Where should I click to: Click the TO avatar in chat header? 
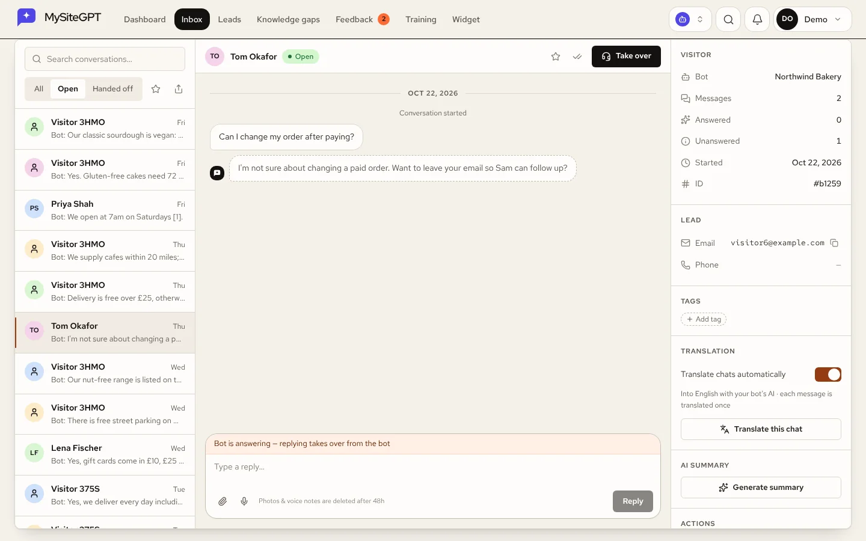[x=215, y=57]
